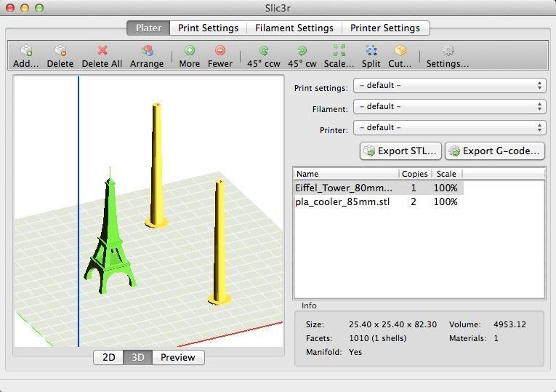Open object Settings… gear icon

coord(448,51)
